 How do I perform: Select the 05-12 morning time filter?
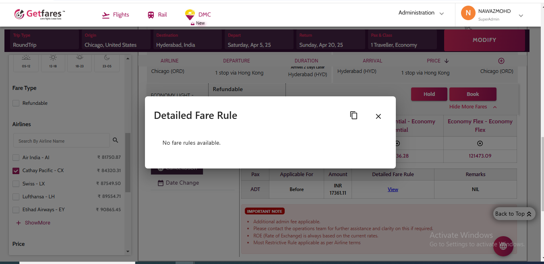coord(26,62)
